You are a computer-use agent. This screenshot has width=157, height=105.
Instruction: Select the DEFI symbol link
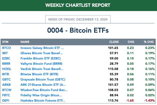click(x=6, y=100)
